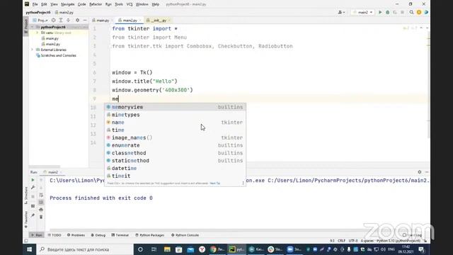Click Windows Start button
This screenshot has width=453, height=255.
(30, 249)
